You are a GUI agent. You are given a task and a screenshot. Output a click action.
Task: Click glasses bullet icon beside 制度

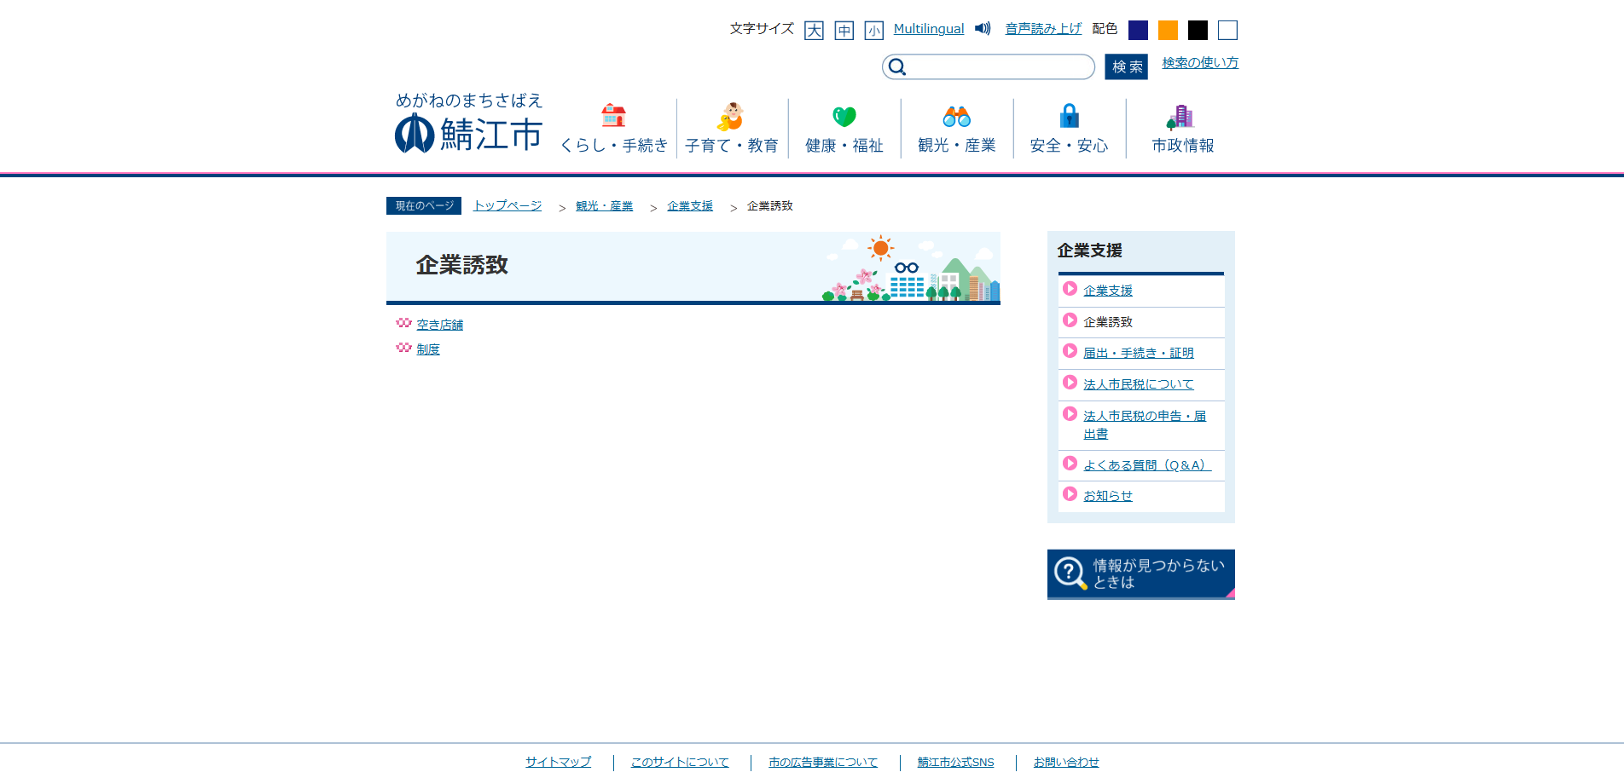pyautogui.click(x=403, y=348)
